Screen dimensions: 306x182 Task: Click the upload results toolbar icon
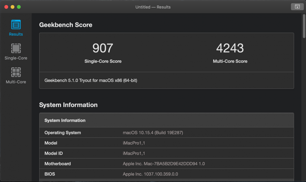(x=297, y=7)
